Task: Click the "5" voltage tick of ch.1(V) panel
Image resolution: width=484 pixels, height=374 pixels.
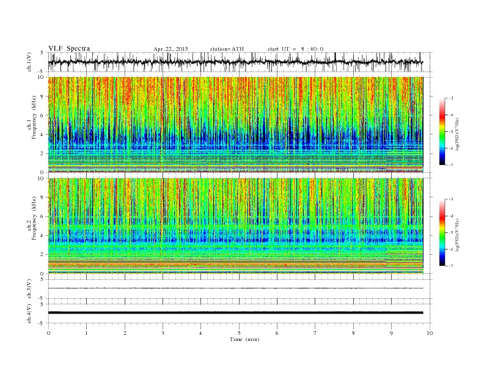Action: [x=42, y=53]
